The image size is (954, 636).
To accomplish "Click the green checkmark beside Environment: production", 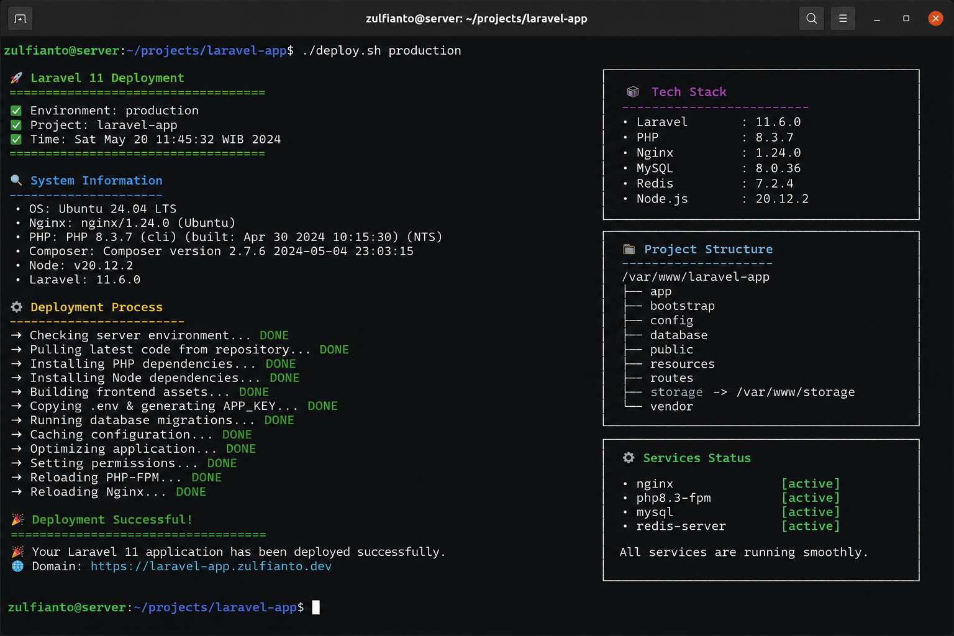I will 17,111.
